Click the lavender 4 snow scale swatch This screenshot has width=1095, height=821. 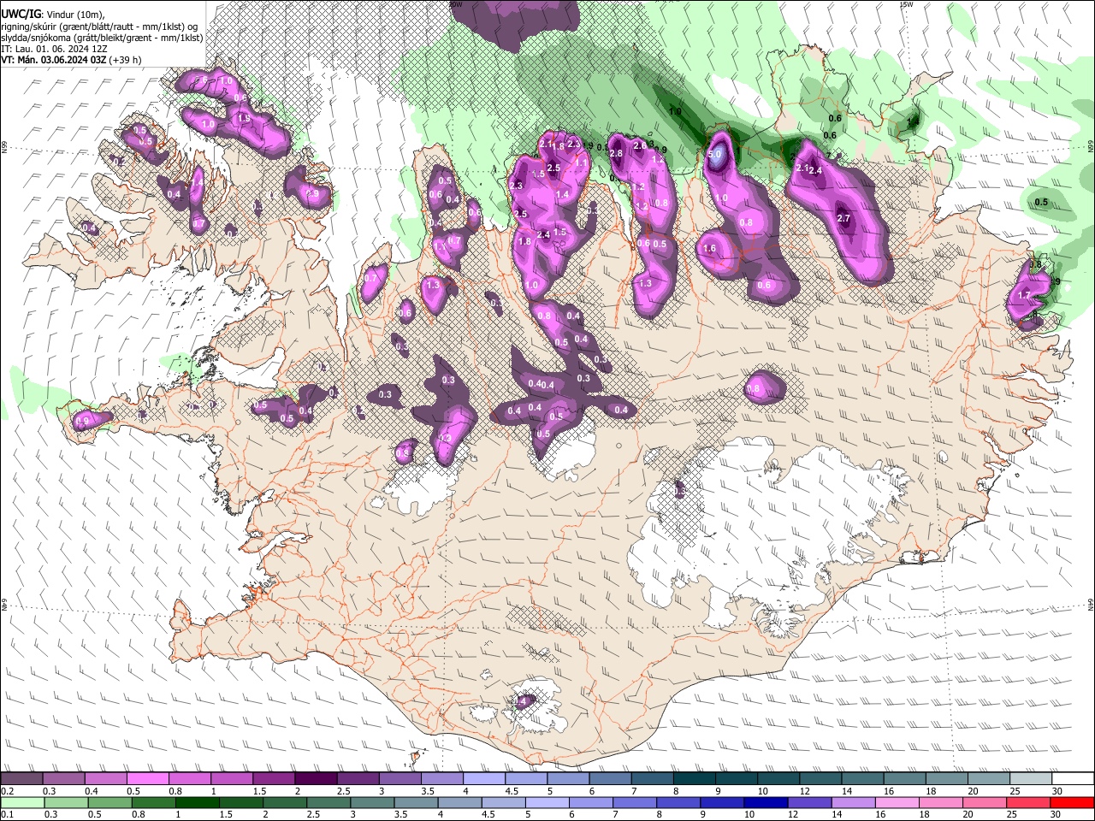(484, 779)
